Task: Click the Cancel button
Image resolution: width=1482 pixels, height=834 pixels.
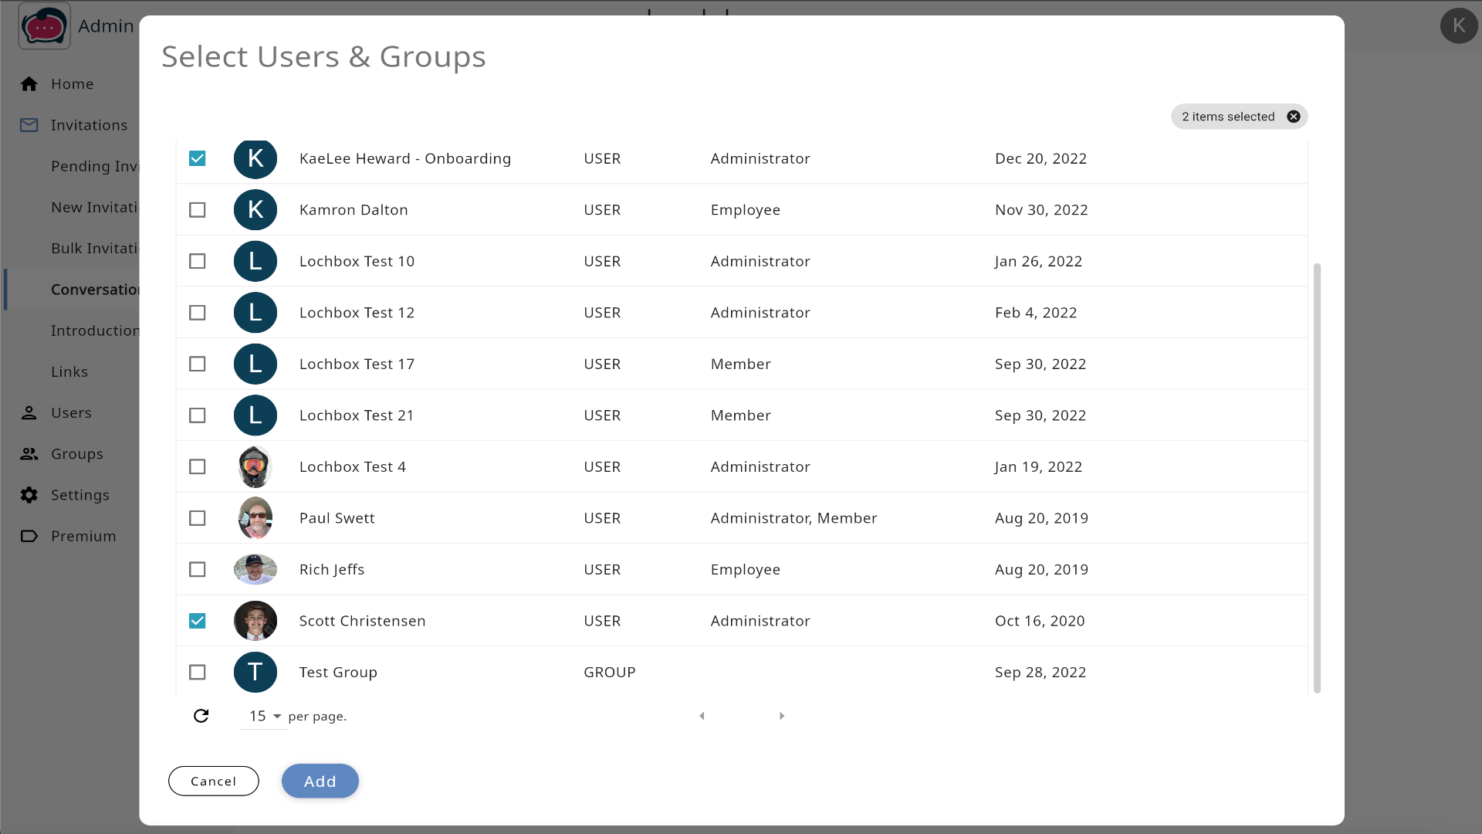Action: click(x=213, y=781)
